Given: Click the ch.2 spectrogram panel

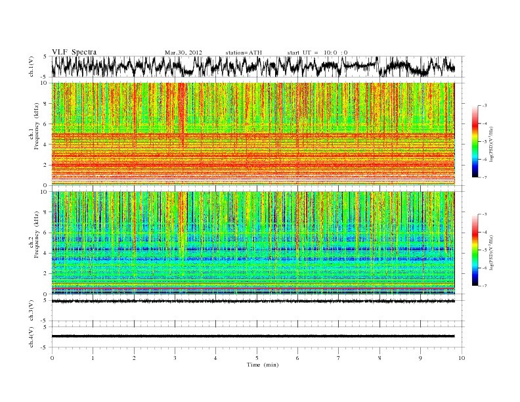Looking at the screenshot, I should [253, 243].
